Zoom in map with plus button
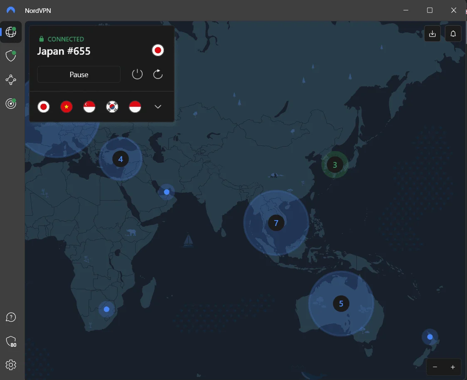Image resolution: width=467 pixels, height=380 pixels. coord(453,367)
